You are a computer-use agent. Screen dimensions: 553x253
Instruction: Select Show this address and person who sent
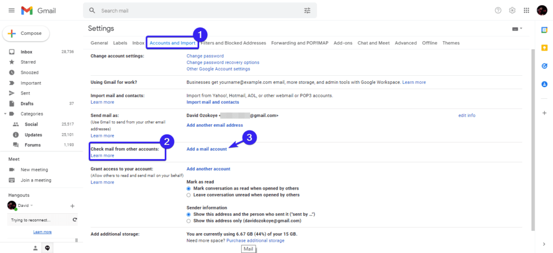pos(188,214)
